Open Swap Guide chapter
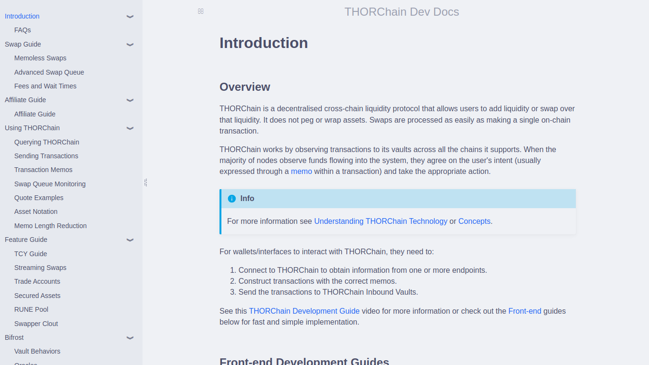 point(23,44)
